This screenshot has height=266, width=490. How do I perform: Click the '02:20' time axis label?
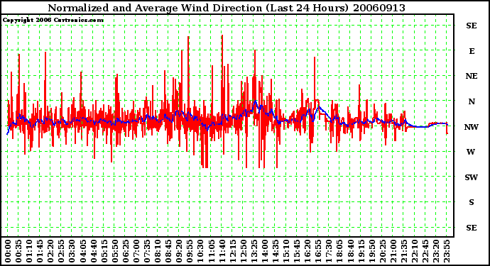point(50,251)
